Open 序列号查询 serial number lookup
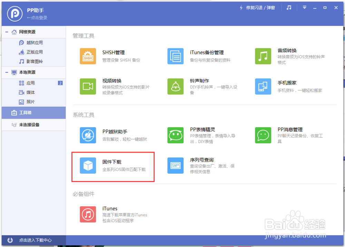345x247 pixels. (x=175, y=165)
